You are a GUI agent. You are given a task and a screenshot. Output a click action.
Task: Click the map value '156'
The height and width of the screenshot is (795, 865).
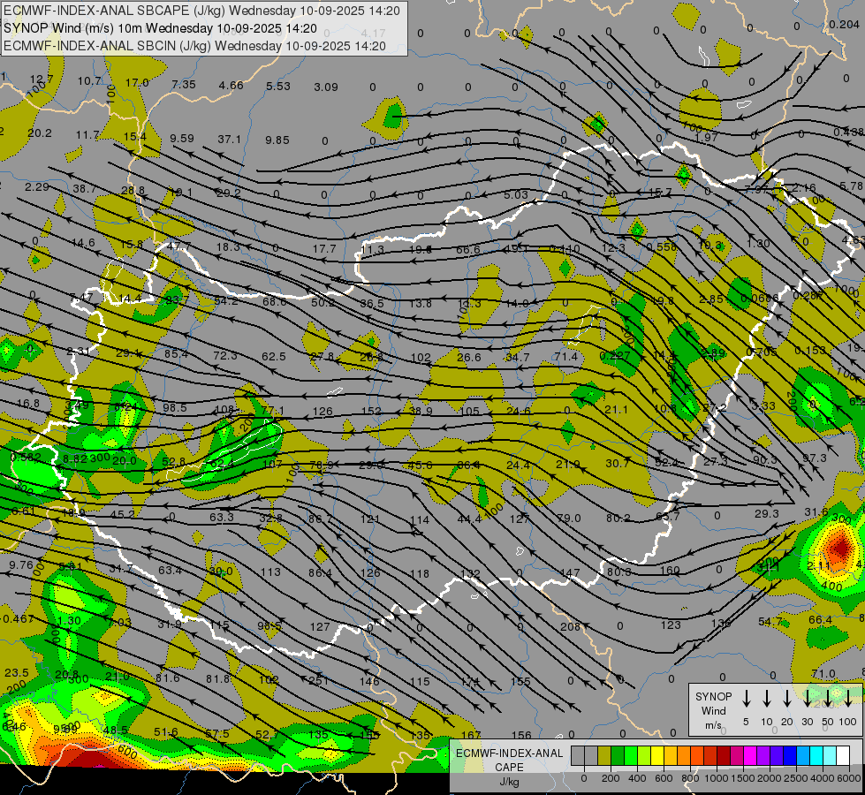click(521, 736)
